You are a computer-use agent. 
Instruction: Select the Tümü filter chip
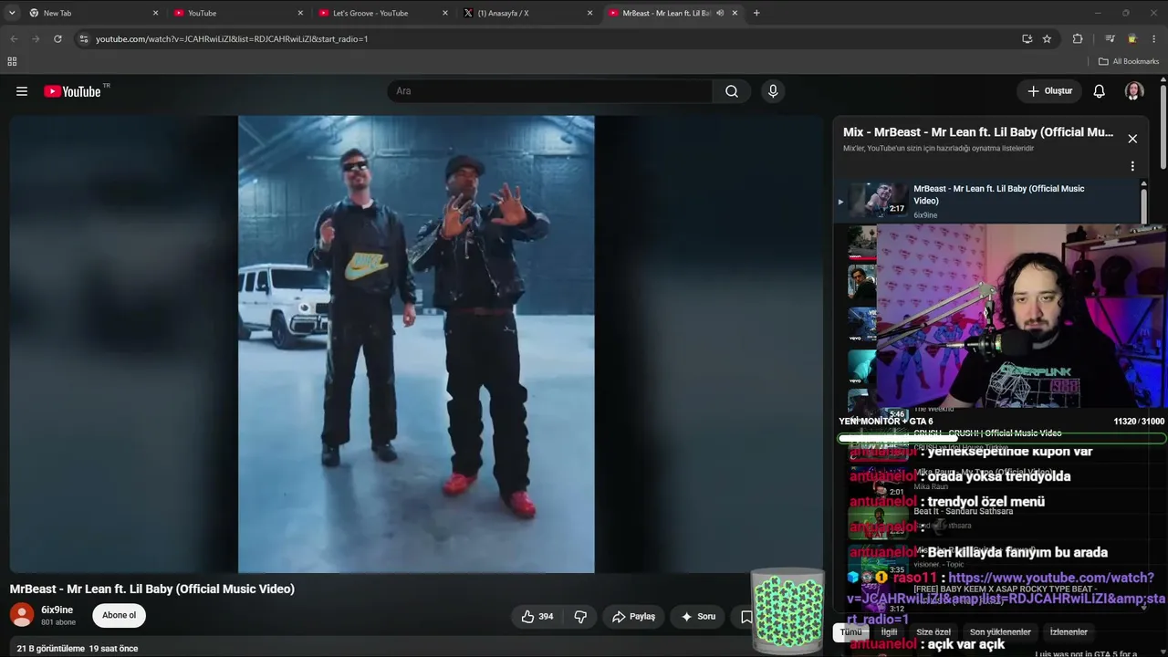pos(850,631)
